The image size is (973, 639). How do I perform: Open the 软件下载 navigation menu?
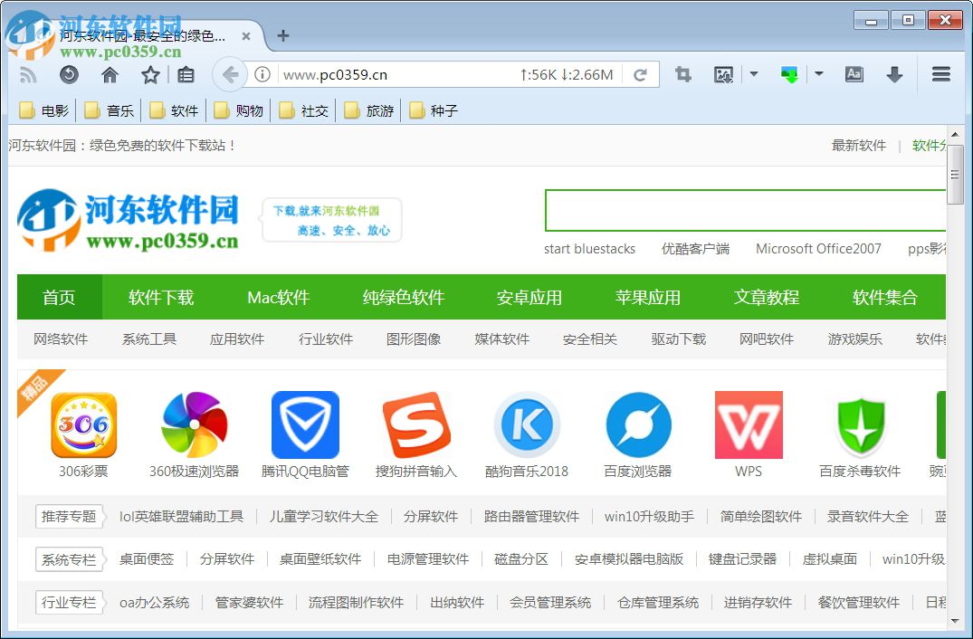pos(161,296)
